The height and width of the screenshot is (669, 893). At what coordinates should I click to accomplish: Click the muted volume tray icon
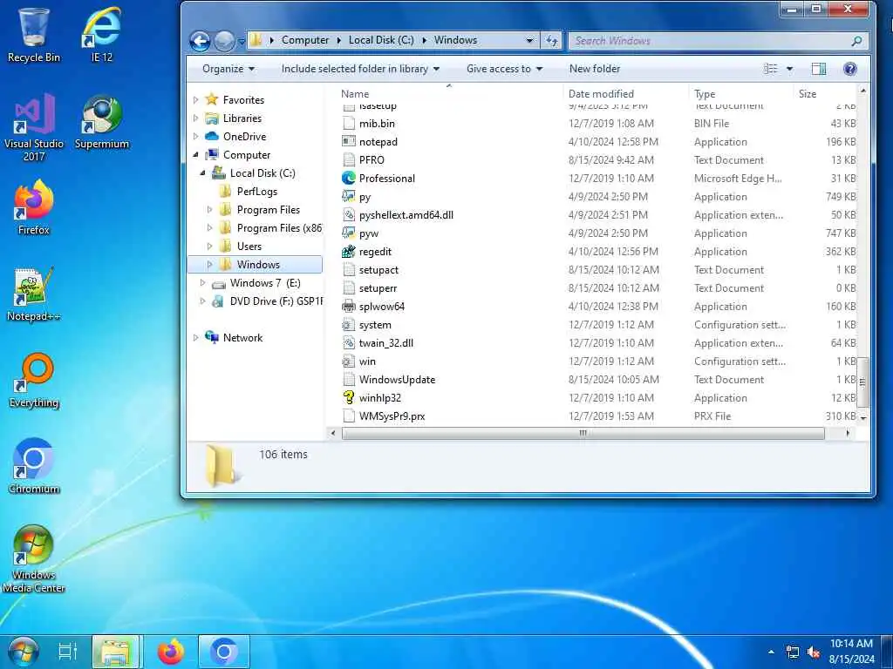click(x=814, y=652)
